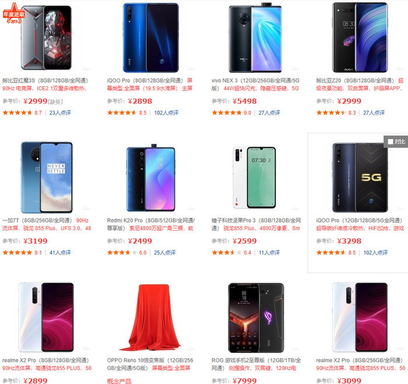
Task: Open the ROG 游戏手机2至尊版 product image
Action: [256, 318]
